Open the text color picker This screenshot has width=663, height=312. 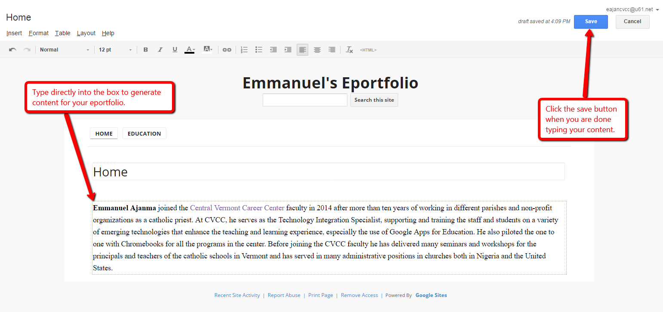190,49
